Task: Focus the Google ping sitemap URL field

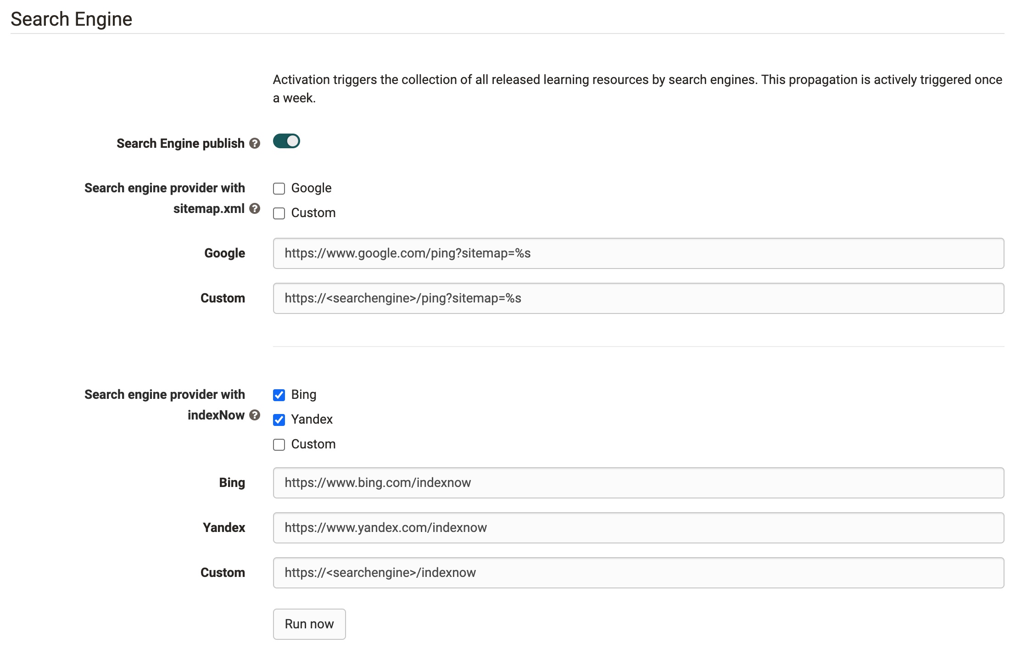Action: (x=638, y=253)
